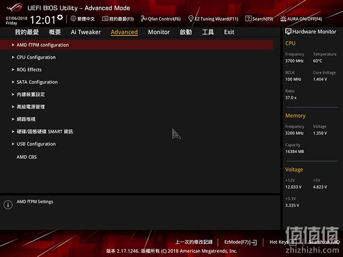Image resolution: width=343 pixels, height=257 pixels.
Task: Click the gear icon next to the clock
Action: coord(60,17)
